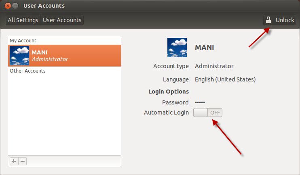The height and width of the screenshot is (175, 300).
Task: Select the MANI Administrator account row
Action: pos(64,56)
